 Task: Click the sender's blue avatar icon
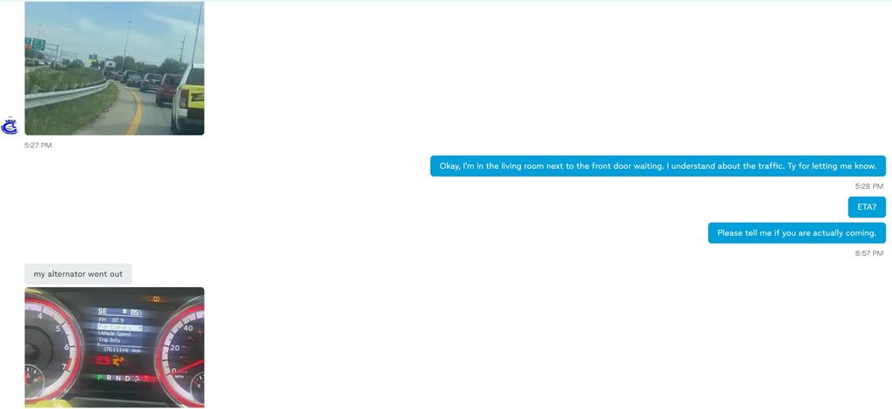coord(10,126)
